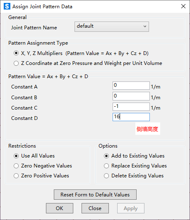Viewport: 190px width, 220px height.
Task: Choose Zero Positive Values restriction
Action: [16, 176]
